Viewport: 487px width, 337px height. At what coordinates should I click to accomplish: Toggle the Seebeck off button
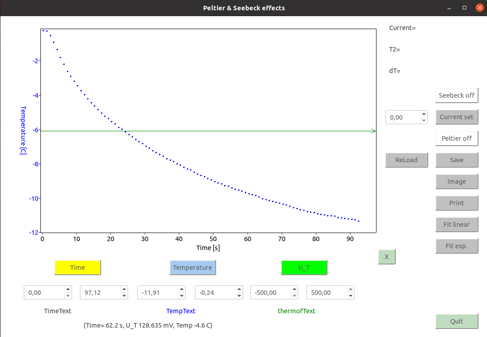click(x=456, y=95)
